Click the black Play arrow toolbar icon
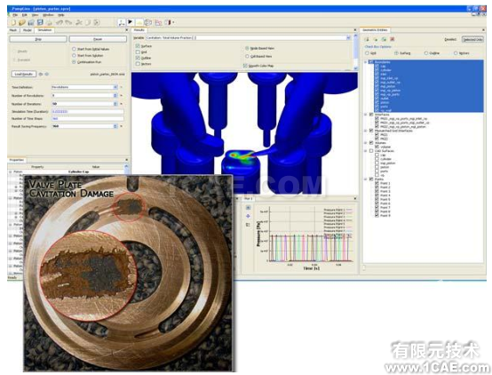Viewport: 492px width, 375px height. click(130, 22)
